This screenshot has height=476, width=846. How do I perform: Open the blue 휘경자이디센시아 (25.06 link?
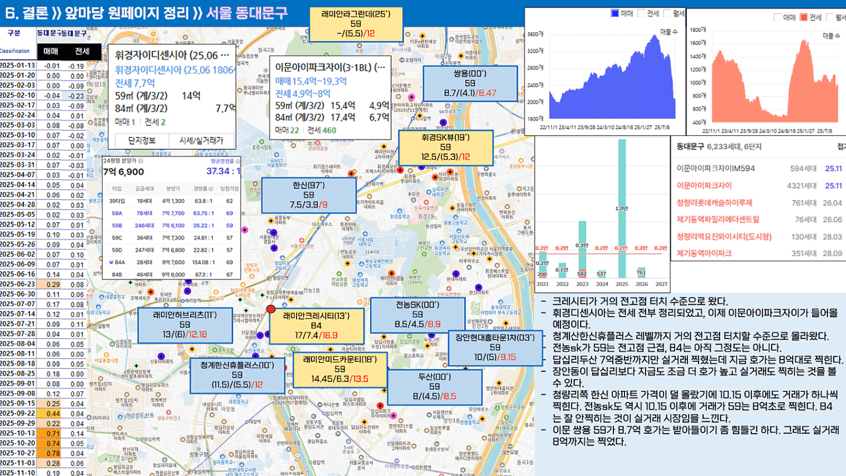(x=174, y=70)
